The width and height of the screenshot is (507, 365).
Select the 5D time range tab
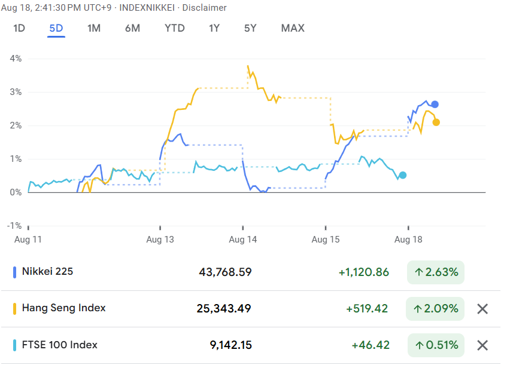(x=56, y=29)
